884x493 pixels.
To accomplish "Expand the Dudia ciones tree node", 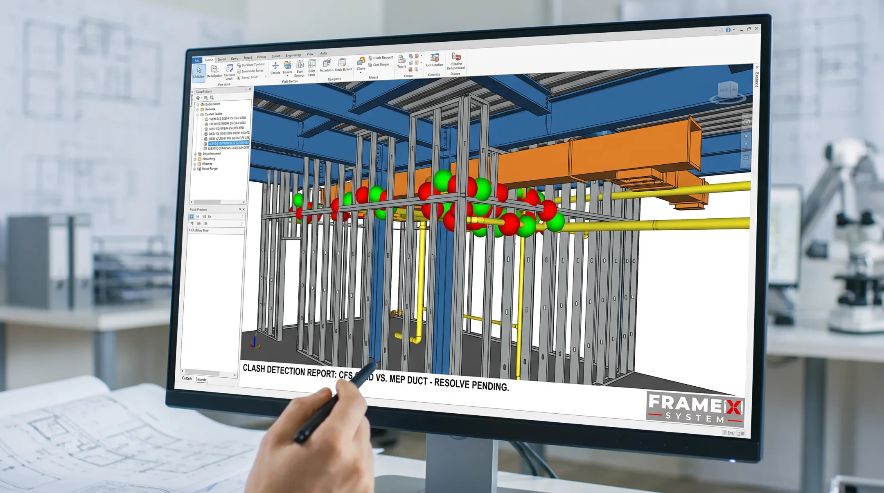I will click(198, 105).
